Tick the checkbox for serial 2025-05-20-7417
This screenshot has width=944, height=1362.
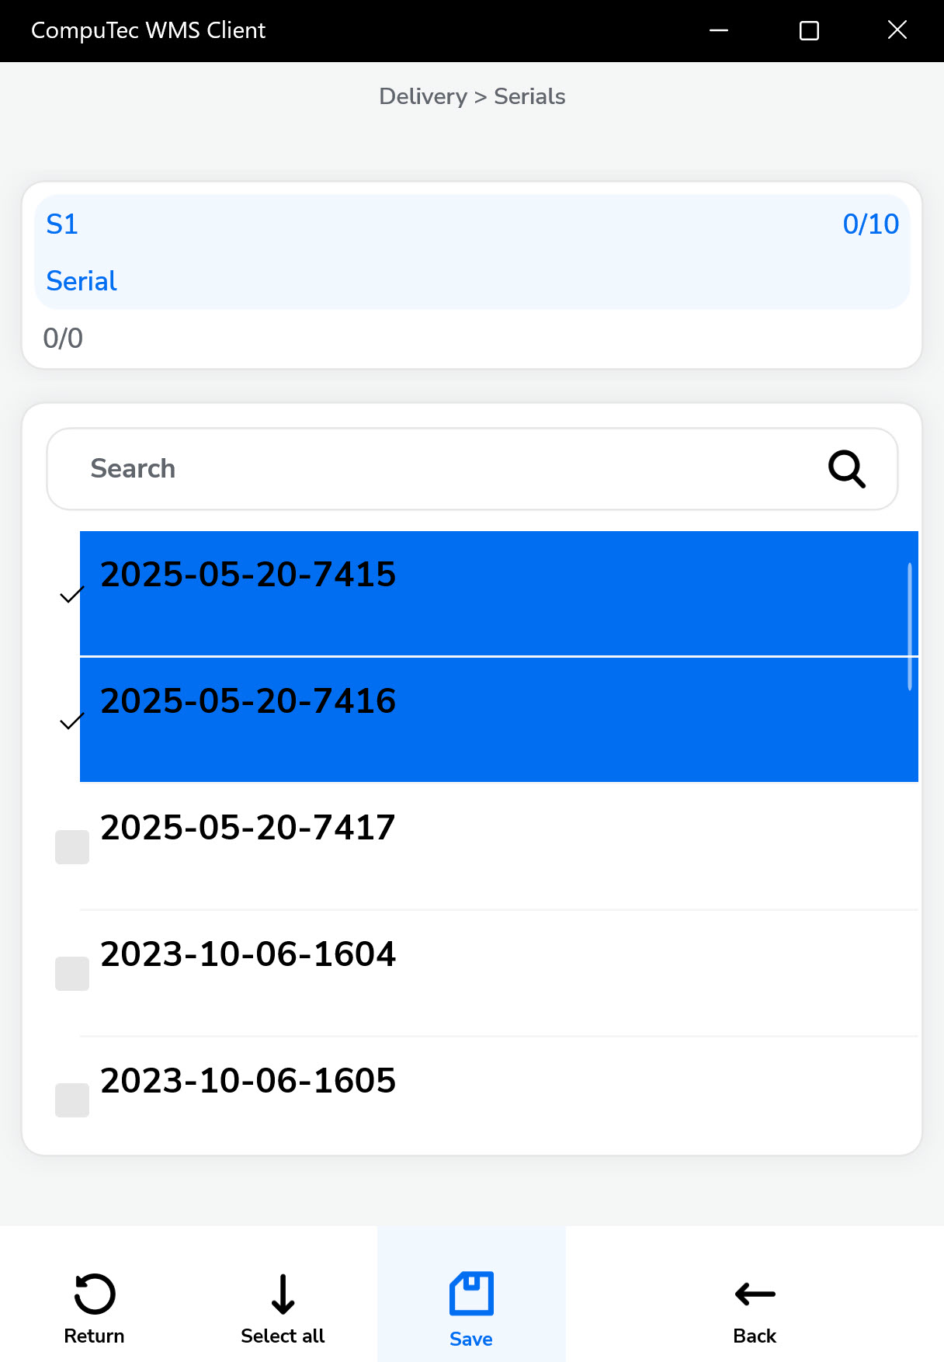(72, 847)
